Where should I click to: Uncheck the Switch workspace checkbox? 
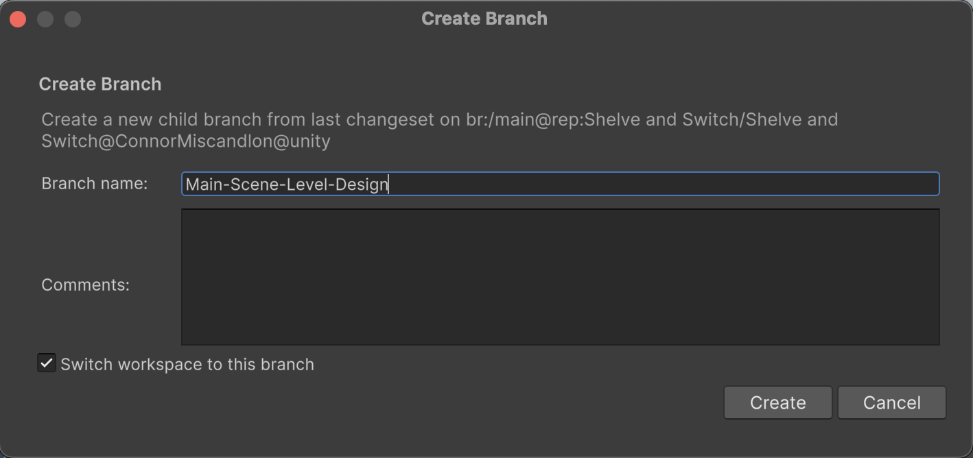click(x=47, y=363)
